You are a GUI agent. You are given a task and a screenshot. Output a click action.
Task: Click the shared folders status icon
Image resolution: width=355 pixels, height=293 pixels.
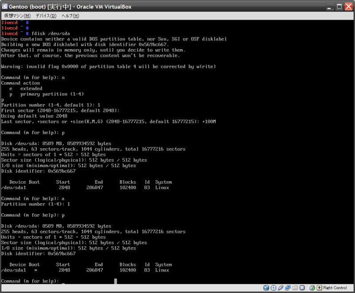(x=295, y=288)
